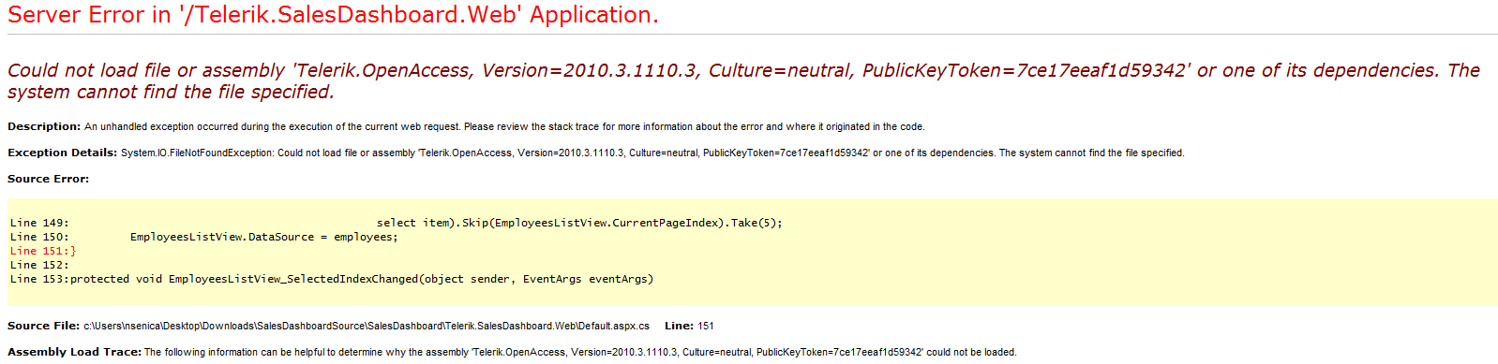Click the 'Assembly Load Trace:' label
Image resolution: width=1498 pixels, height=364 pixels.
pos(74,352)
